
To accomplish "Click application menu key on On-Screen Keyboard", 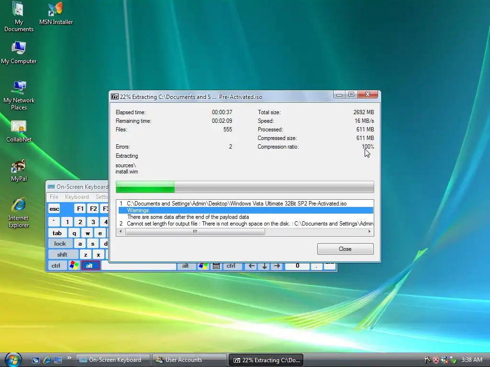I will click(216, 266).
